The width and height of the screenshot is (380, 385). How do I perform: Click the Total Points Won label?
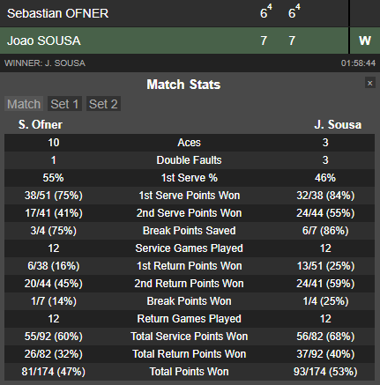click(x=190, y=372)
